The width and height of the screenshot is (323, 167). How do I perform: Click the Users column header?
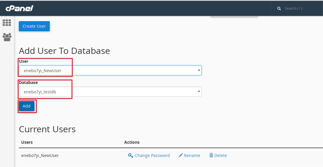click(x=27, y=142)
